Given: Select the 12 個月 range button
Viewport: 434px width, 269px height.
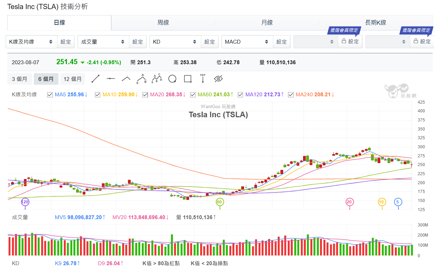Looking at the screenshot, I should 73,79.
